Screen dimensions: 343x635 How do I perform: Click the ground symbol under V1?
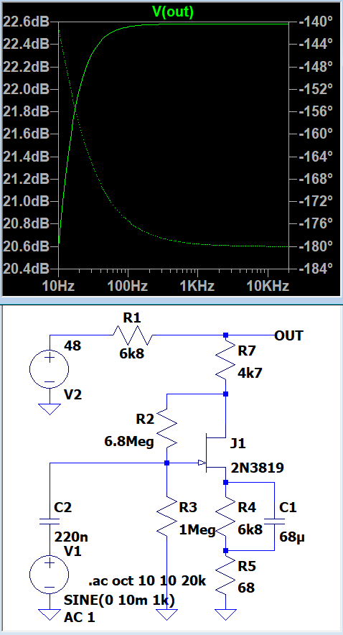pyautogui.click(x=50, y=614)
